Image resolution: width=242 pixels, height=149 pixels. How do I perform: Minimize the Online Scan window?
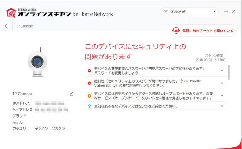226,12
